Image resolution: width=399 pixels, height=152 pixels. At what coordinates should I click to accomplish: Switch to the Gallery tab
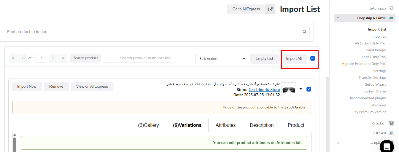coord(148,125)
